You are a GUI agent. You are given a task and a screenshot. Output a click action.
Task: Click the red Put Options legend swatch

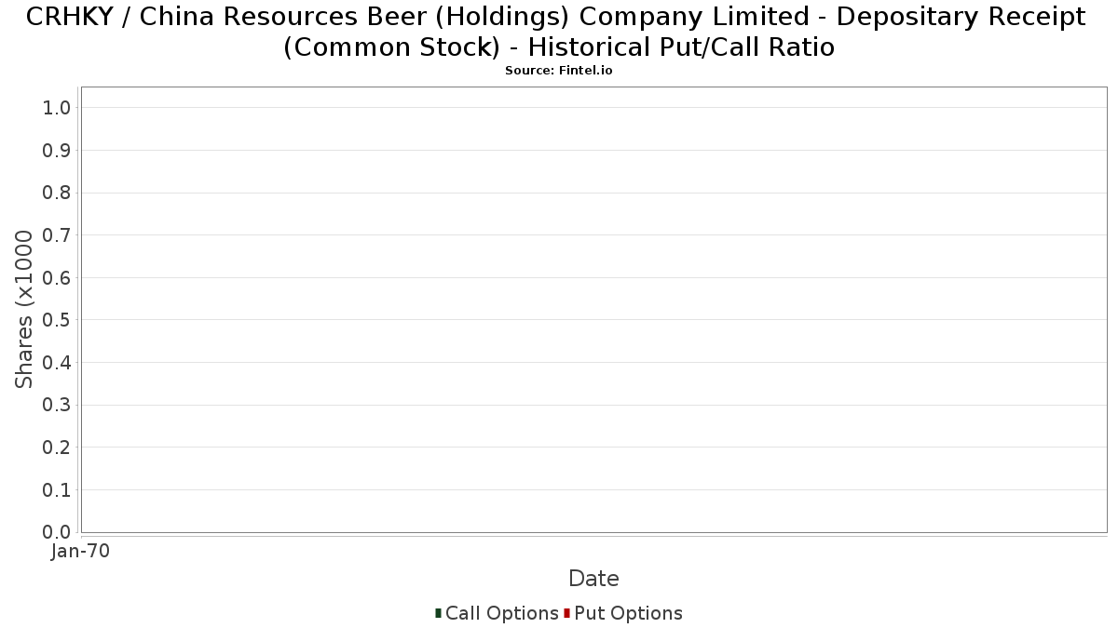[x=566, y=613]
